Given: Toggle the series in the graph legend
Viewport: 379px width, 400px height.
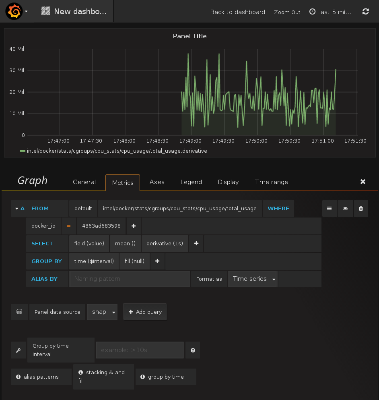Looking at the screenshot, I should [x=117, y=151].
